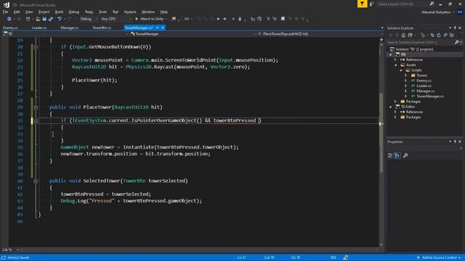The image size is (465, 261).
Task: Collapse the PlaceTower method at line 29
Action: [36, 107]
